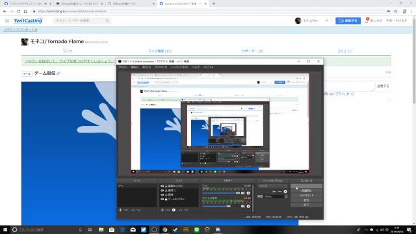Click the Windows Start button

pos(5,229)
